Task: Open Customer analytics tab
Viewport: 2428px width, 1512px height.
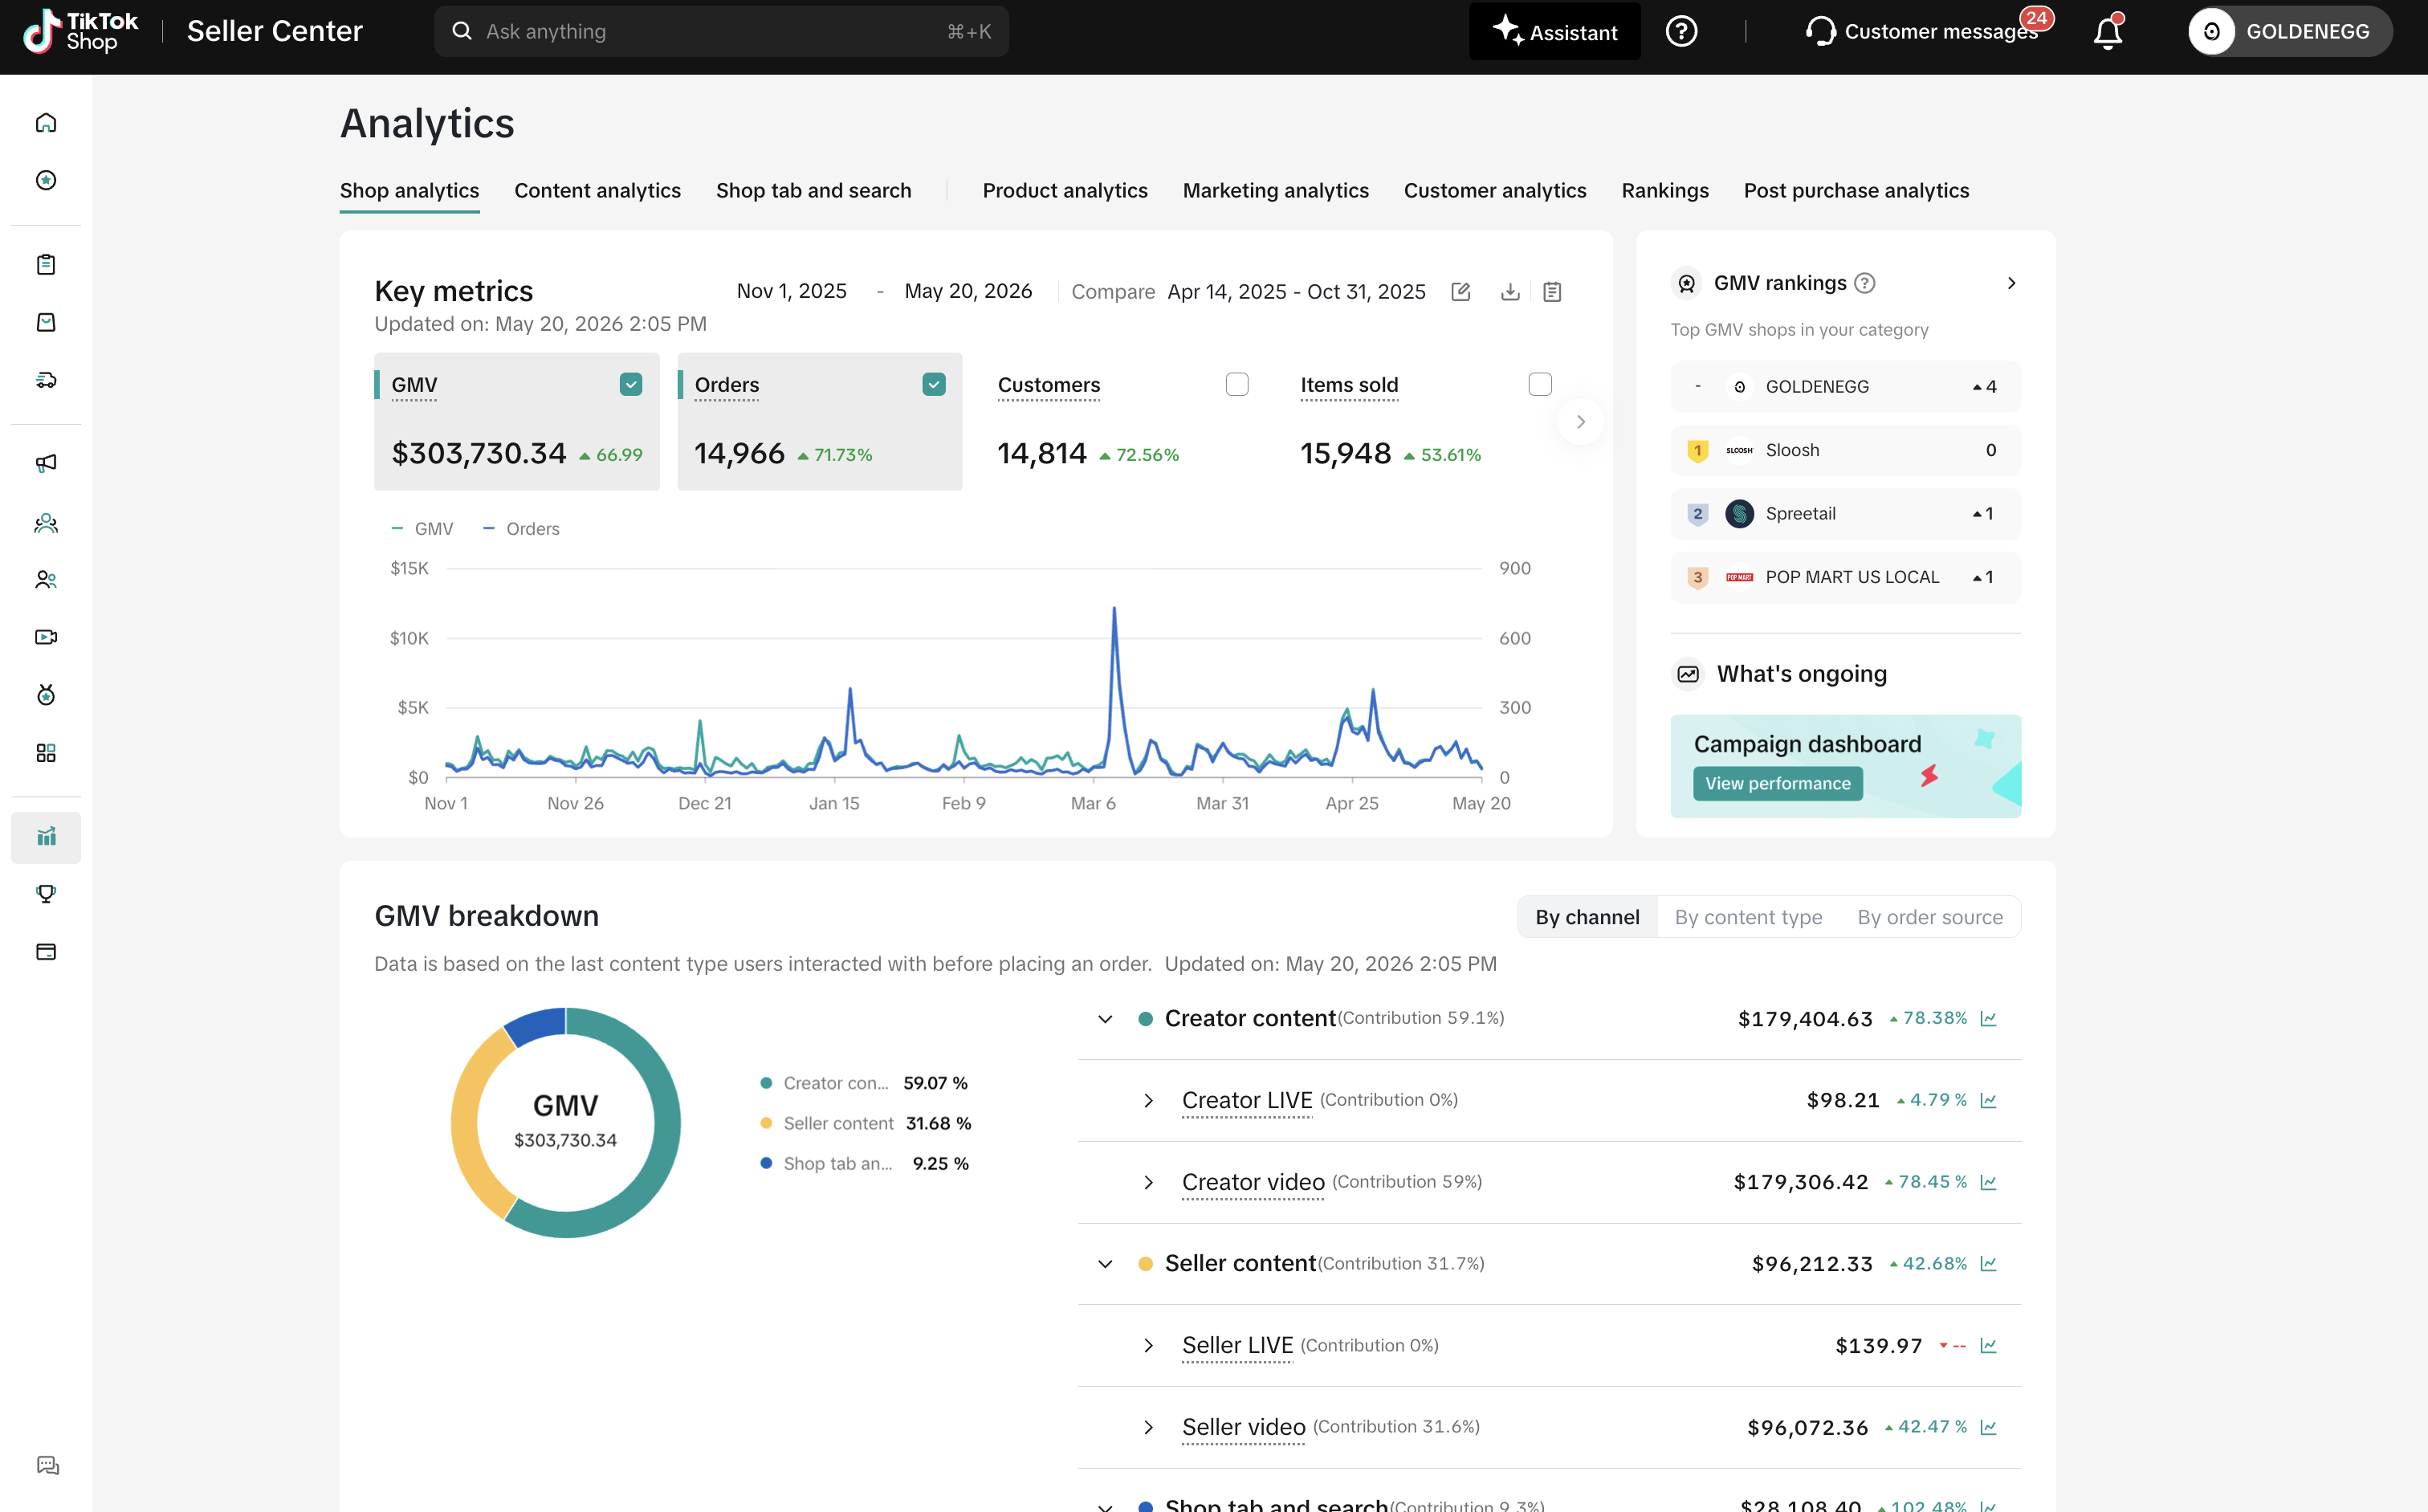Action: [x=1495, y=190]
